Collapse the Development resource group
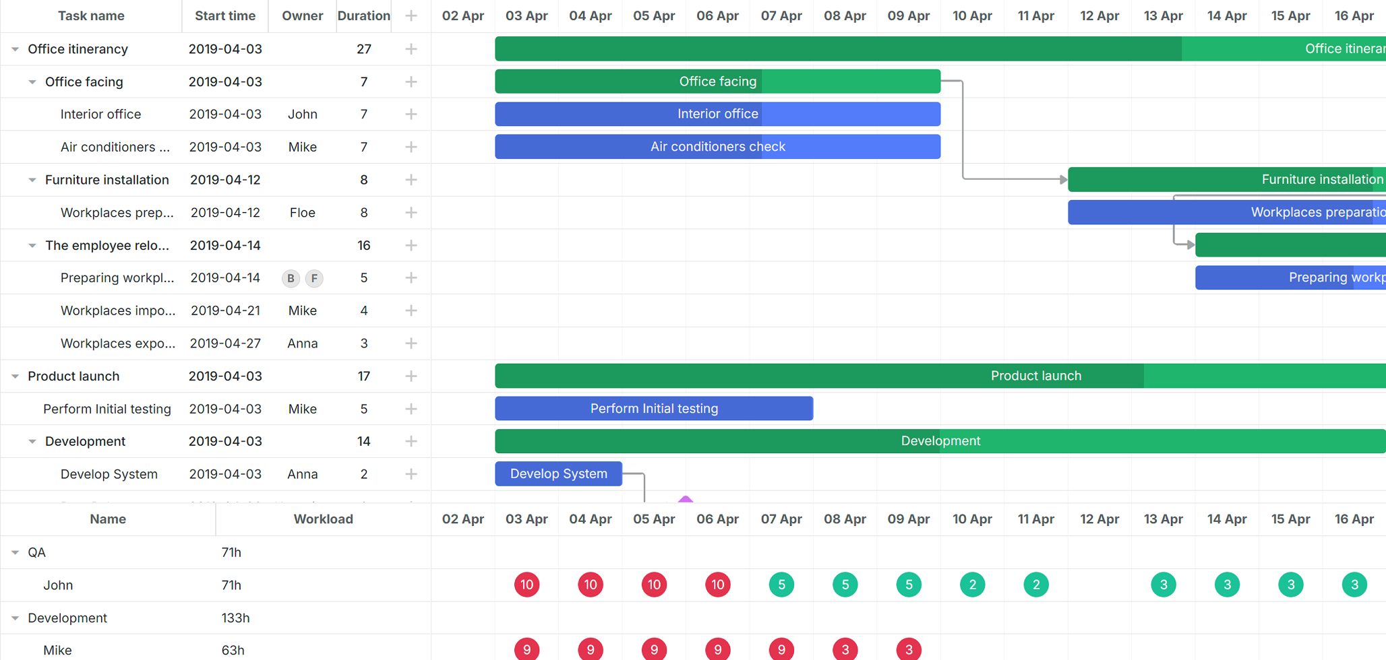1386x660 pixels. coord(15,618)
